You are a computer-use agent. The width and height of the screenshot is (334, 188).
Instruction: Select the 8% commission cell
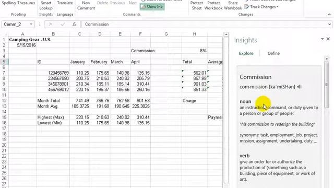pos(195,51)
